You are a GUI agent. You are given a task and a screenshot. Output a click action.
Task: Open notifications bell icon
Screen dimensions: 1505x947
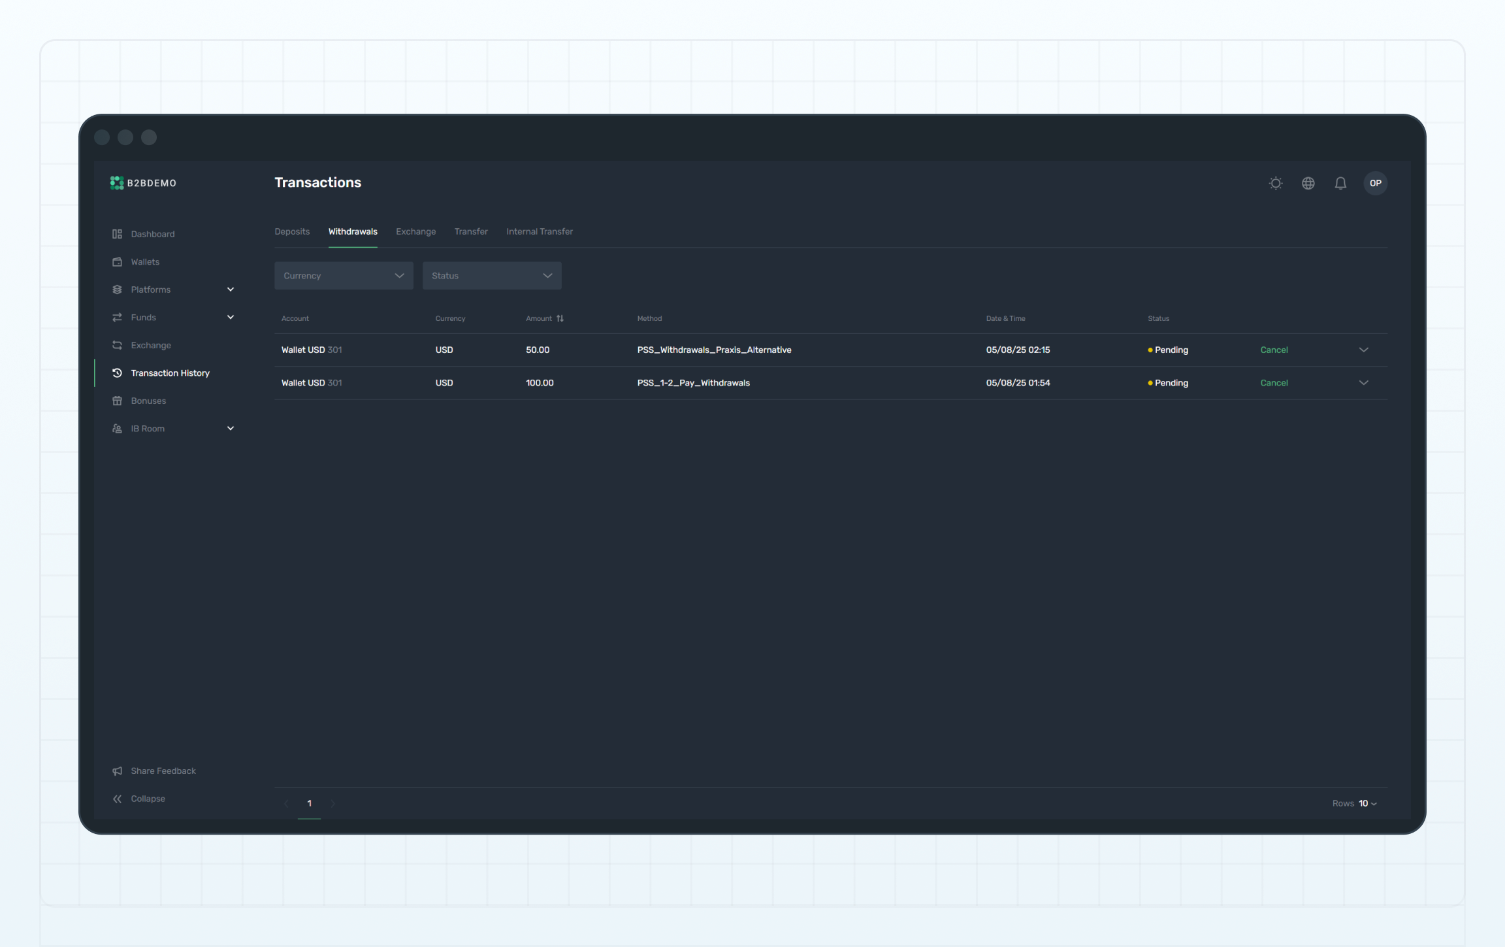(x=1340, y=183)
